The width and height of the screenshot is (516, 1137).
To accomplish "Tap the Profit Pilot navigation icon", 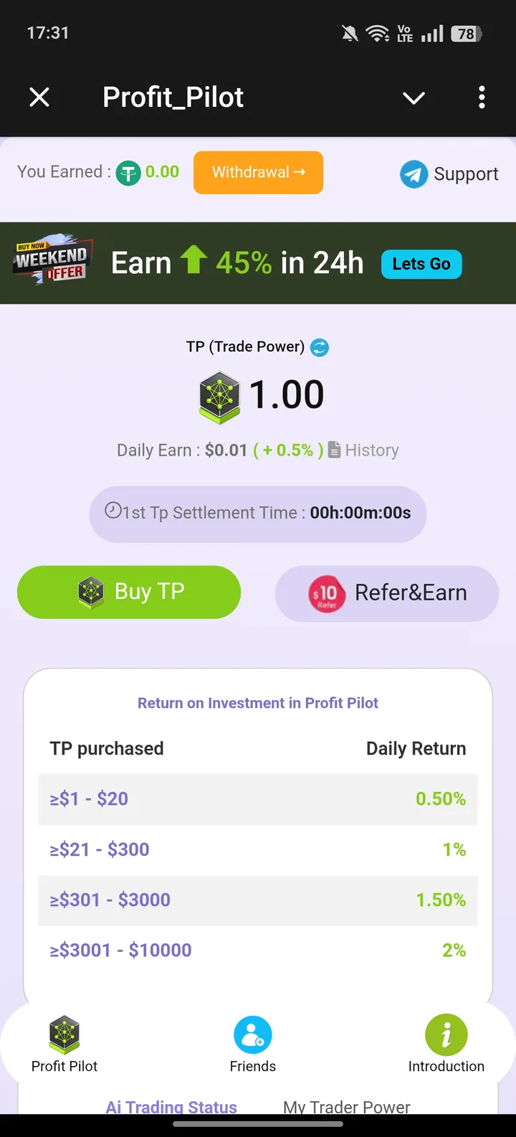I will tap(64, 1035).
